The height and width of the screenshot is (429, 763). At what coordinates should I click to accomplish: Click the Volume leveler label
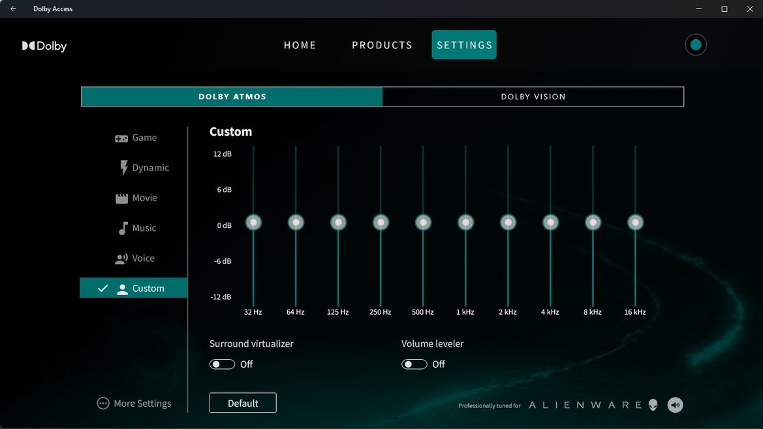point(433,343)
